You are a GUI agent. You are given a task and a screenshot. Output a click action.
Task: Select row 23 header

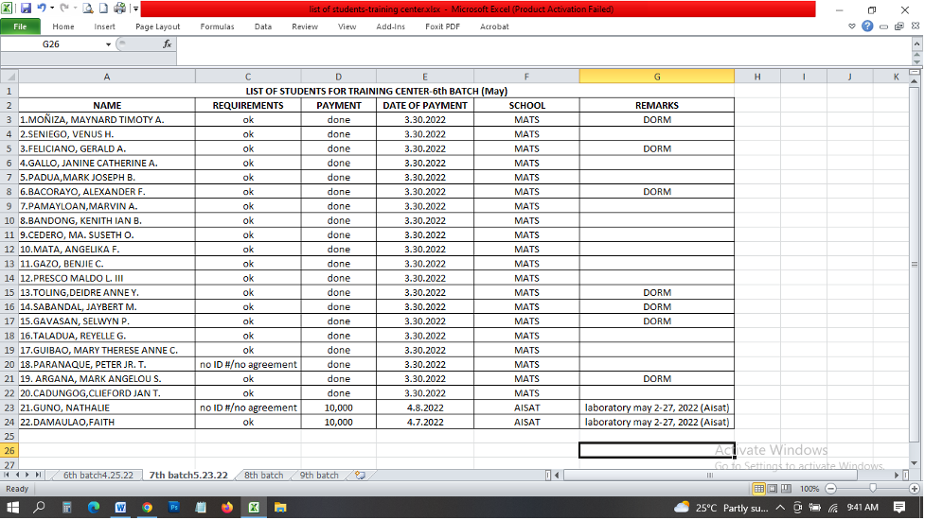[x=9, y=407]
